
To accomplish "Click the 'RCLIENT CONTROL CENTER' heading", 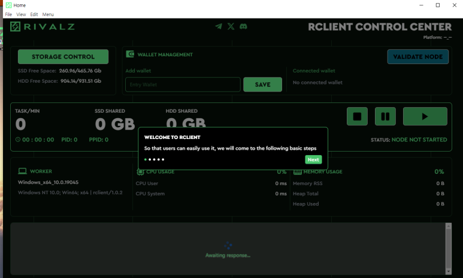I will coord(380,27).
